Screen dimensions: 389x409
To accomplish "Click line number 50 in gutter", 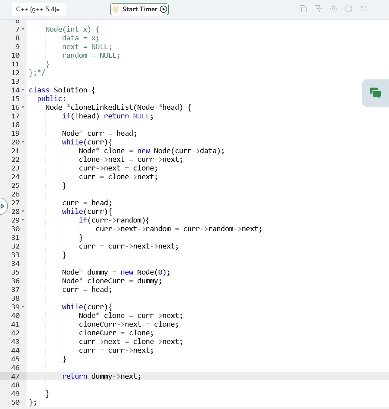I will (x=15, y=402).
